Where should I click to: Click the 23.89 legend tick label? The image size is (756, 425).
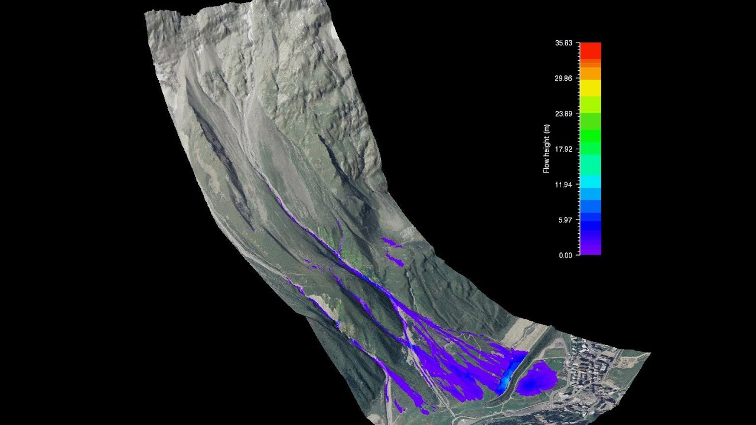click(563, 114)
